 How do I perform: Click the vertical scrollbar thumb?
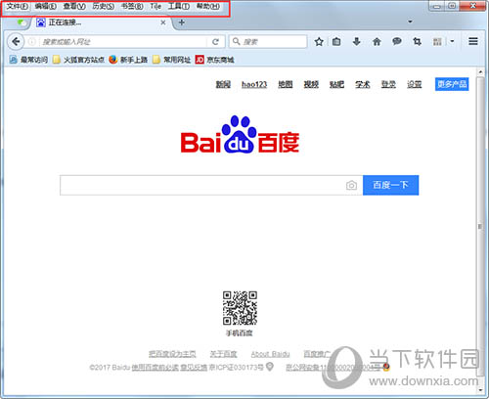coord(480,226)
